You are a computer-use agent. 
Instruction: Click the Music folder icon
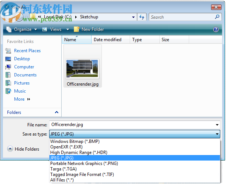pyautogui.click(x=8, y=91)
